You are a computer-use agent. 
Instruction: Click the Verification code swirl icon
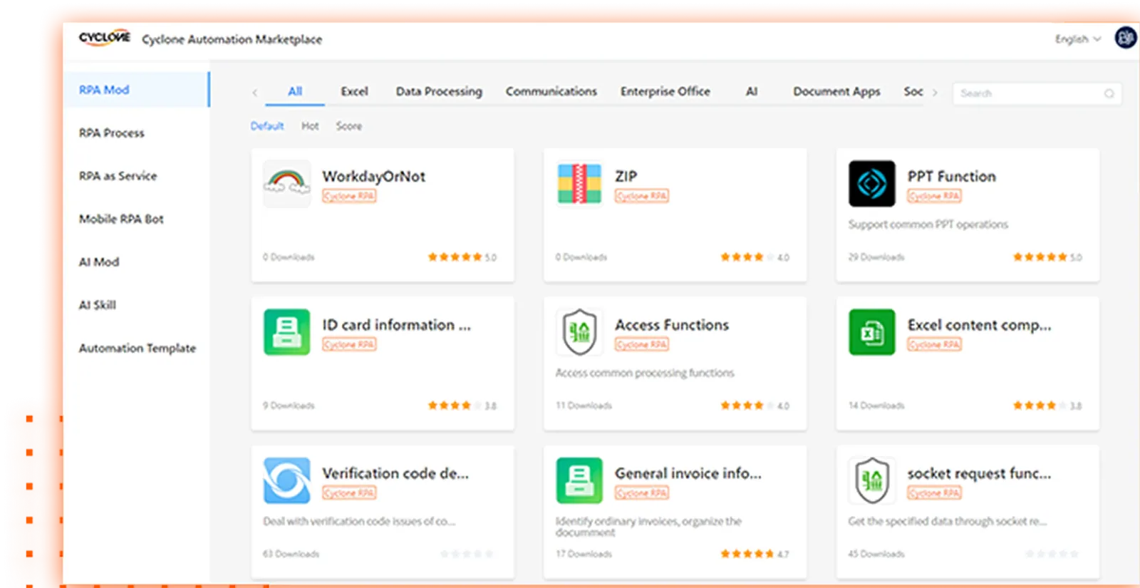click(x=287, y=480)
